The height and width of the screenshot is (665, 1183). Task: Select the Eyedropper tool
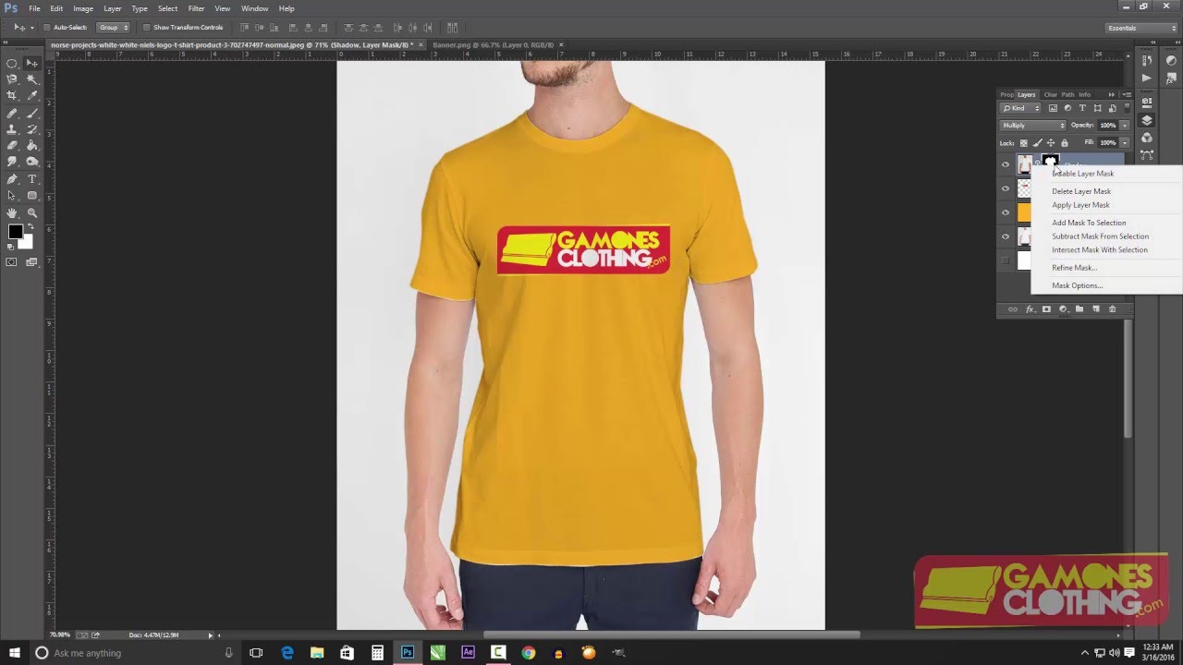[x=31, y=96]
